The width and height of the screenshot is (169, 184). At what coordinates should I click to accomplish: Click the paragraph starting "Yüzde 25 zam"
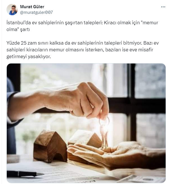click(x=83, y=50)
